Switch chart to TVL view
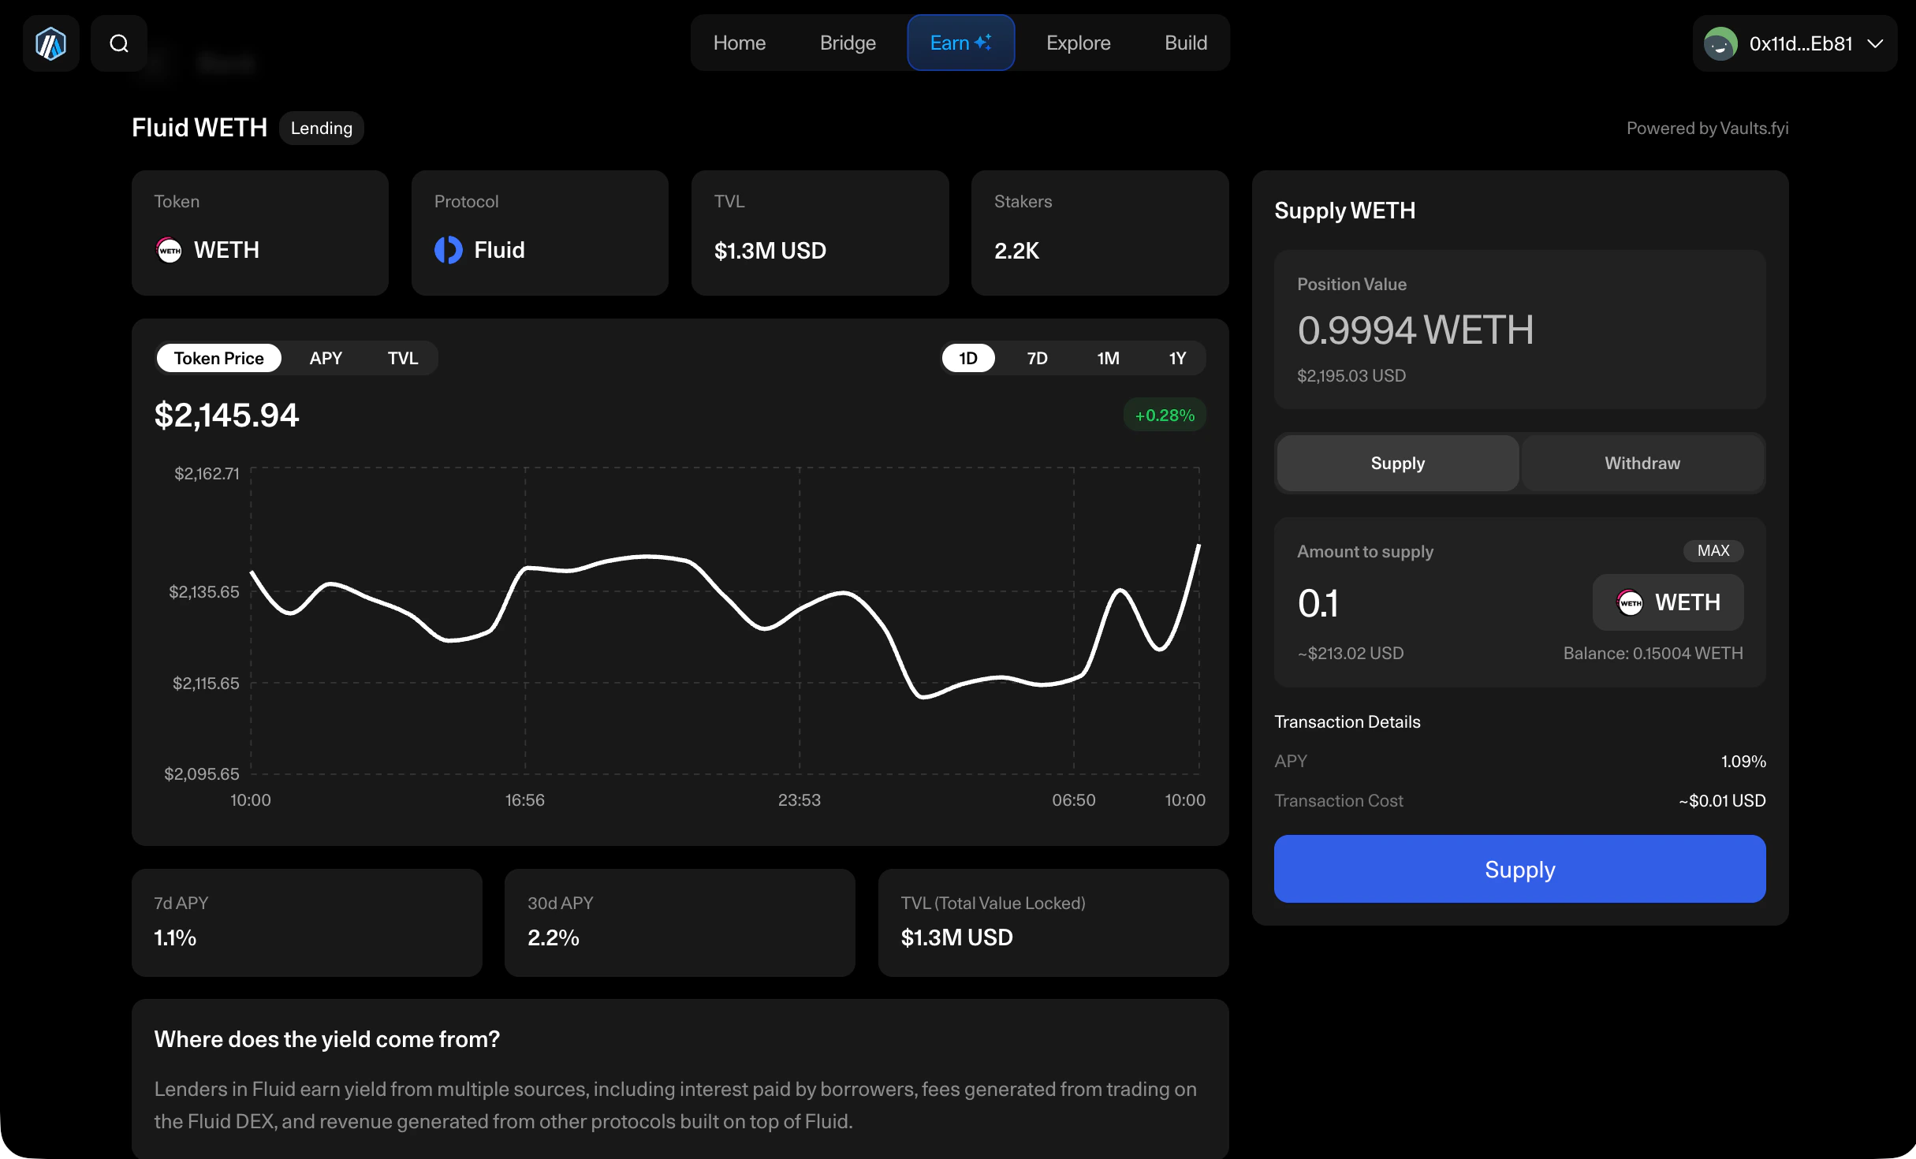 pyautogui.click(x=402, y=358)
